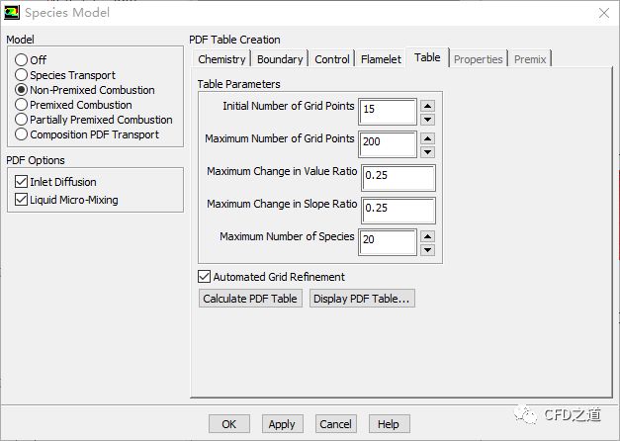Switch to the Flamelet tab

[381, 59]
